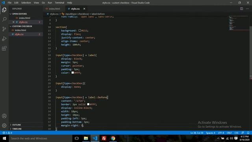The height and width of the screenshot is (142, 252).
Task: Click the #fff border color swatch
Action: (x=88, y=104)
